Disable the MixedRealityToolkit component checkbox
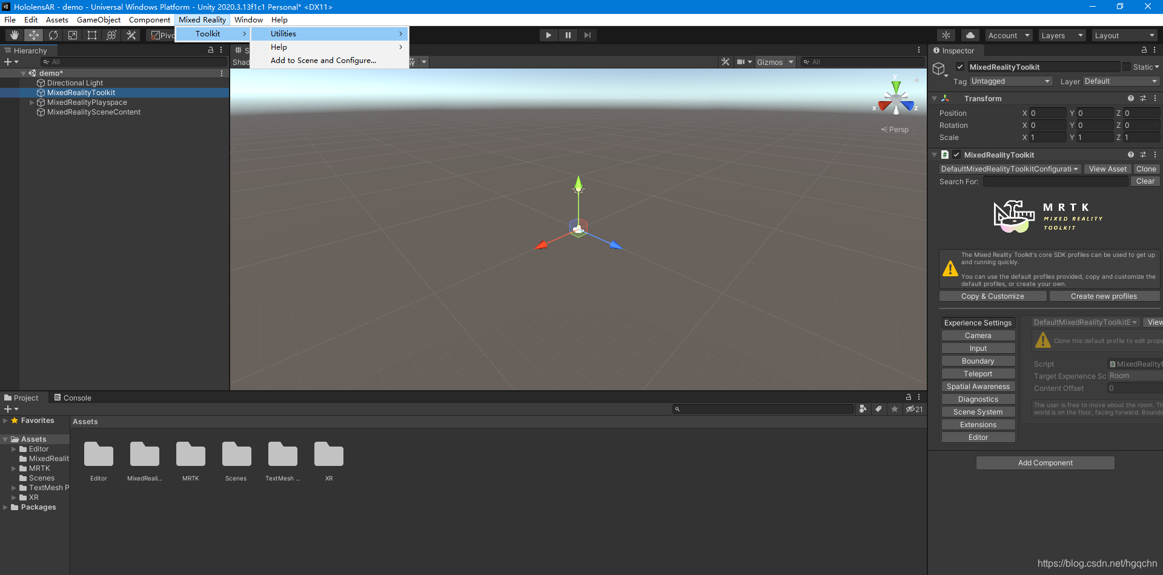The width and height of the screenshot is (1163, 575). [957, 155]
